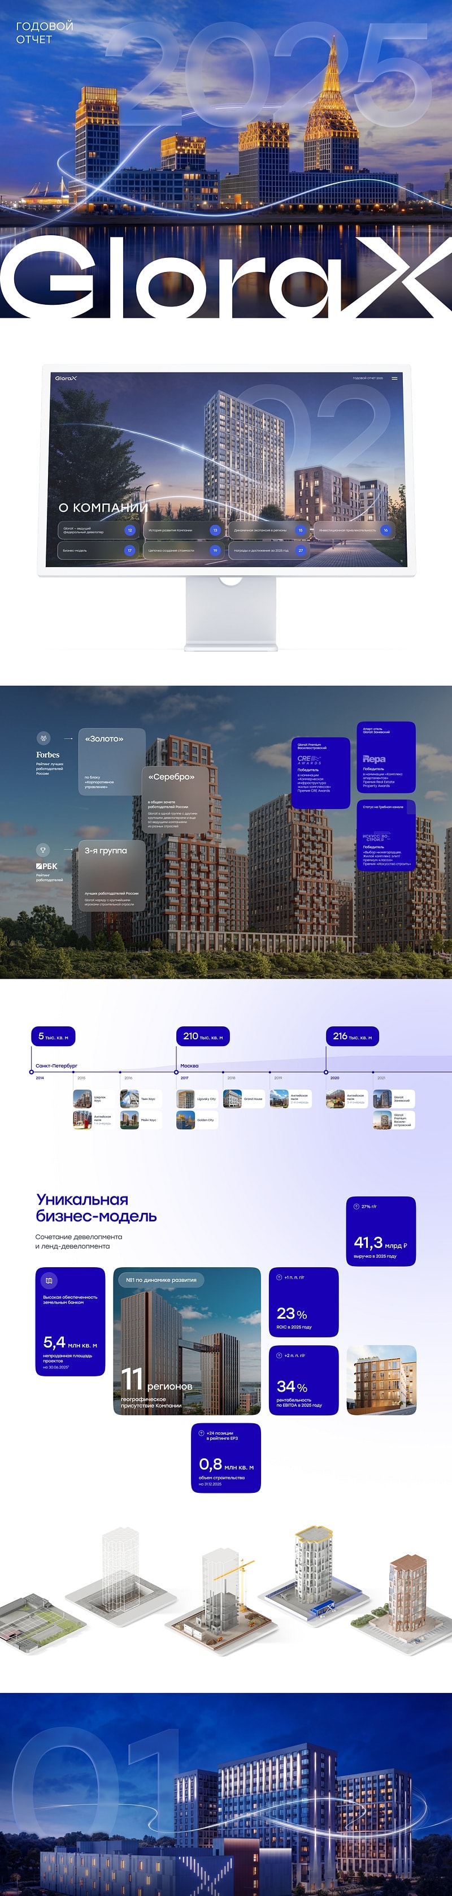Select the 2015 timeline year

81,1078
